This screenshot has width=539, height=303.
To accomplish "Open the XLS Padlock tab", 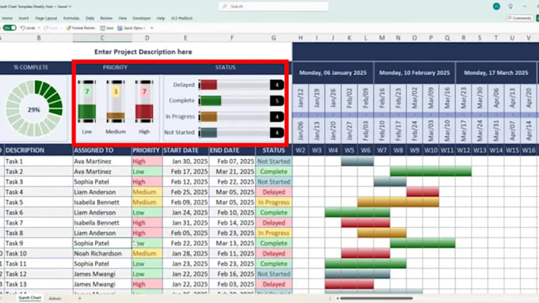I will tap(182, 18).
